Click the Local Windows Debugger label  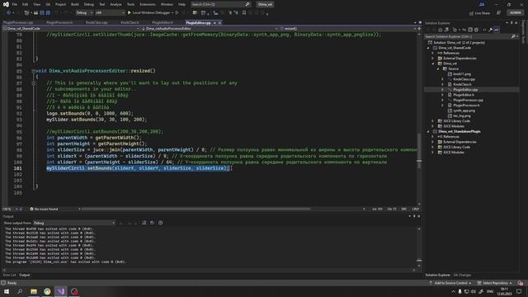pos(151,13)
